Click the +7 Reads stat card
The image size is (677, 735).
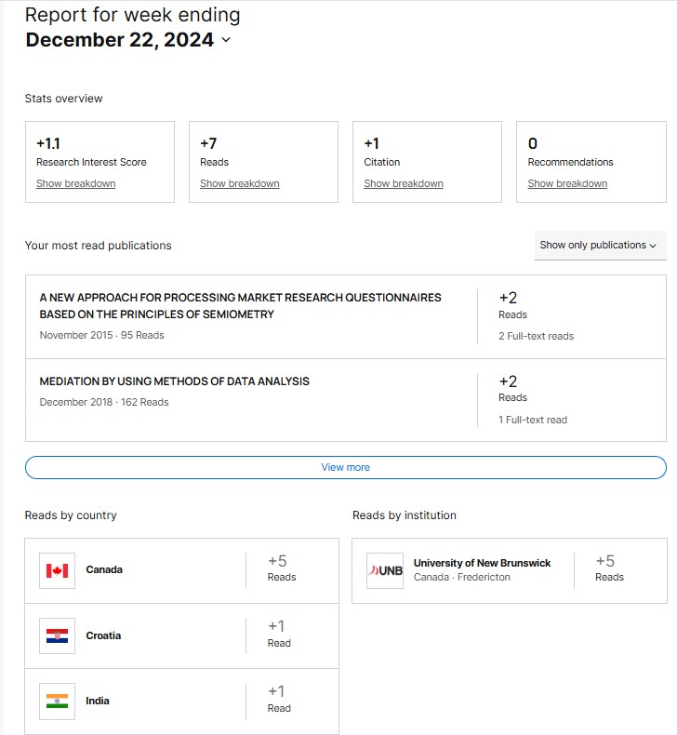click(x=263, y=151)
